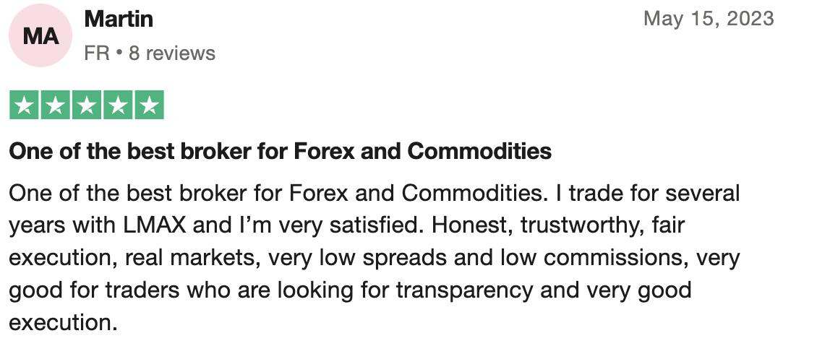Screen dimensions: 830x354
Task: Click the word Commodities in the title
Action: click(x=479, y=152)
